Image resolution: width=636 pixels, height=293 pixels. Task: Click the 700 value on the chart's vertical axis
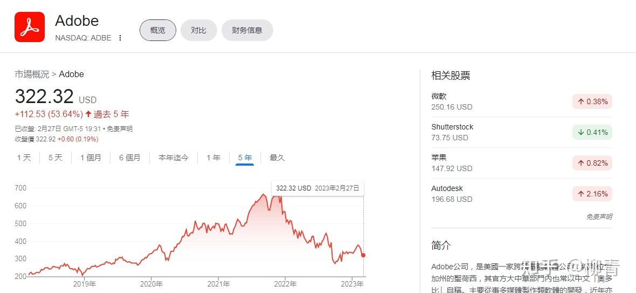20,188
